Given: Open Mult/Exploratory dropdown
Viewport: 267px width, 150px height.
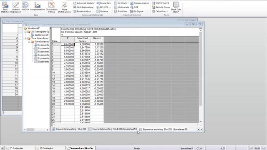Looking at the screenshot, I should click(84, 7).
